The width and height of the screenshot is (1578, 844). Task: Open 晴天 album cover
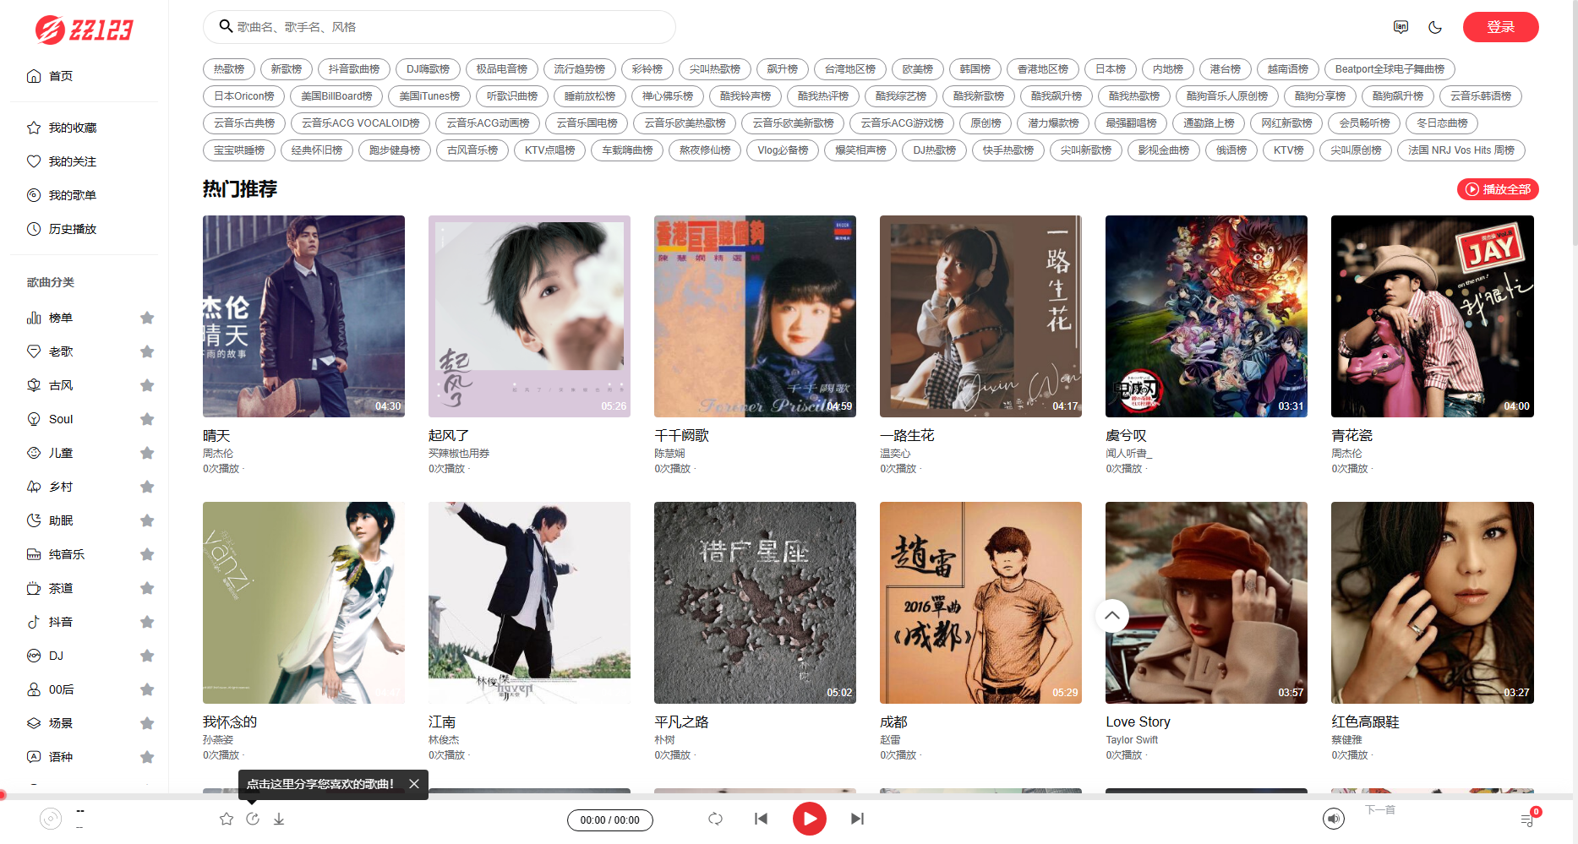tap(303, 316)
